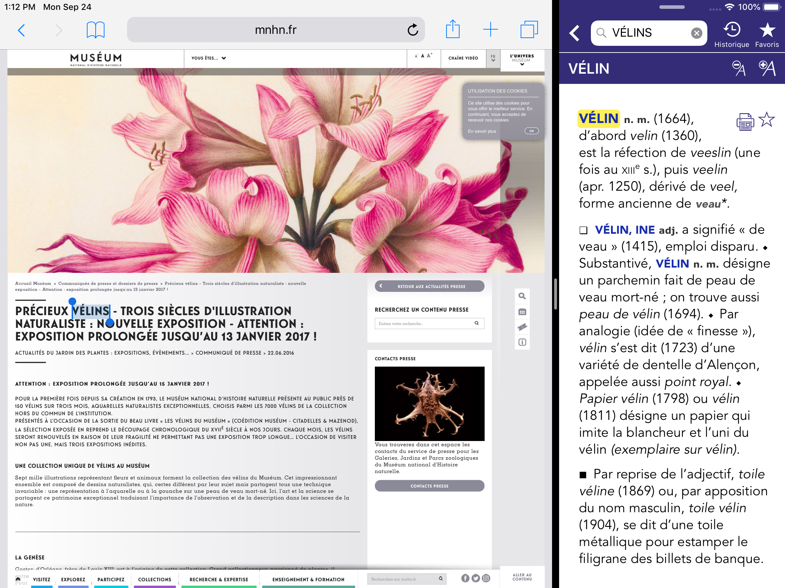
Task: Accept cookies with OK button
Action: pyautogui.click(x=531, y=131)
